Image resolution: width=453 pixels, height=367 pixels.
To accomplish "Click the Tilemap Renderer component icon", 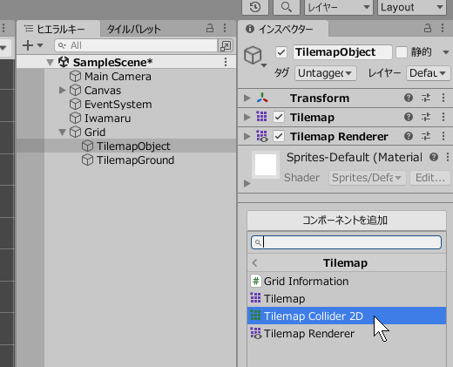I will click(262, 136).
